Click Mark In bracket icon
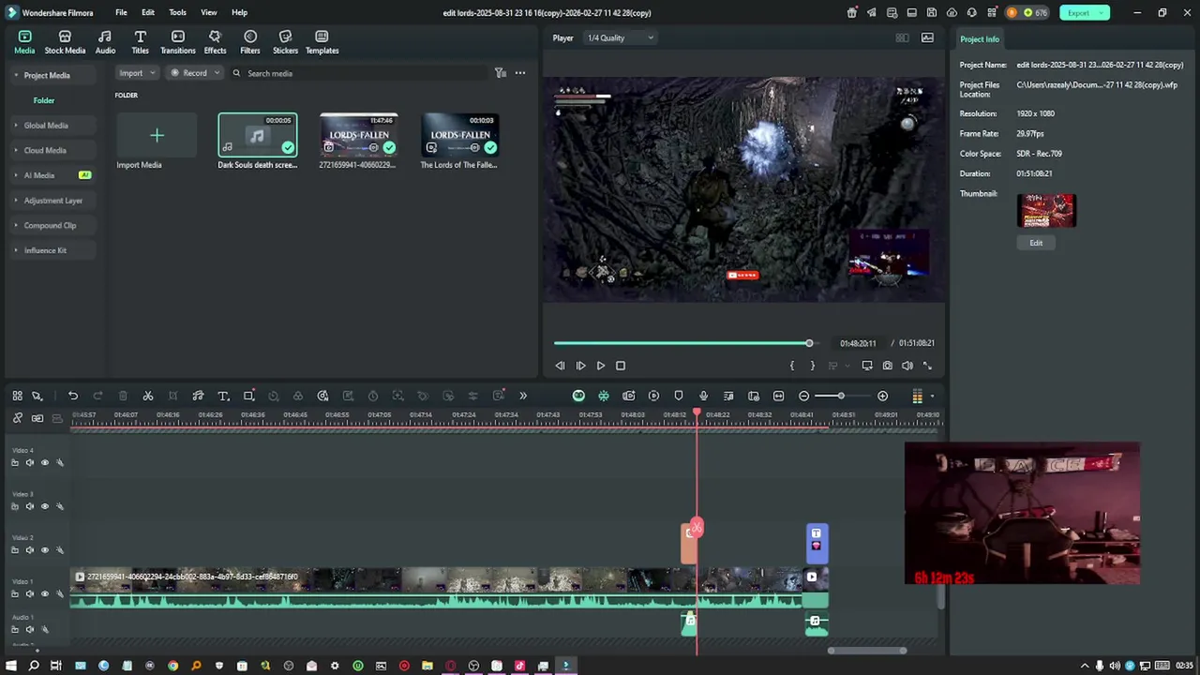Image resolution: width=1200 pixels, height=675 pixels. [792, 366]
